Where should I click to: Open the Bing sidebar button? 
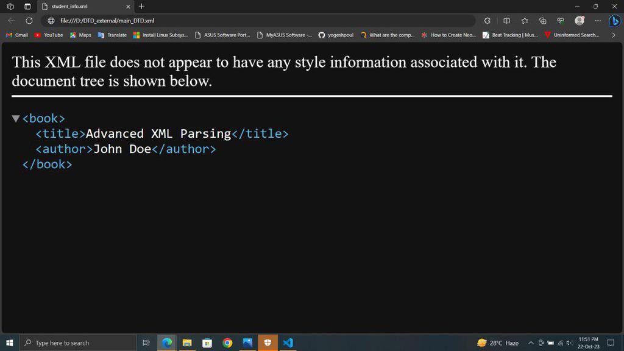[x=615, y=21]
